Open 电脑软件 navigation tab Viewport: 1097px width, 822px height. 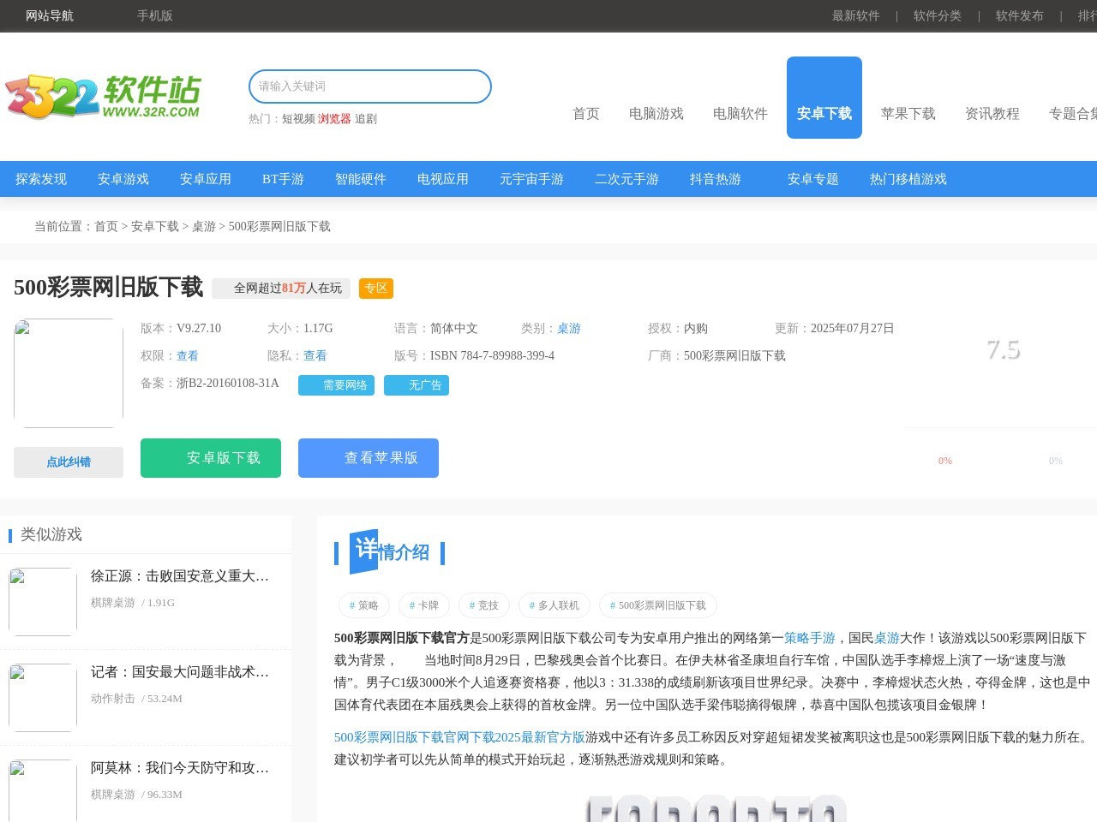tap(740, 114)
